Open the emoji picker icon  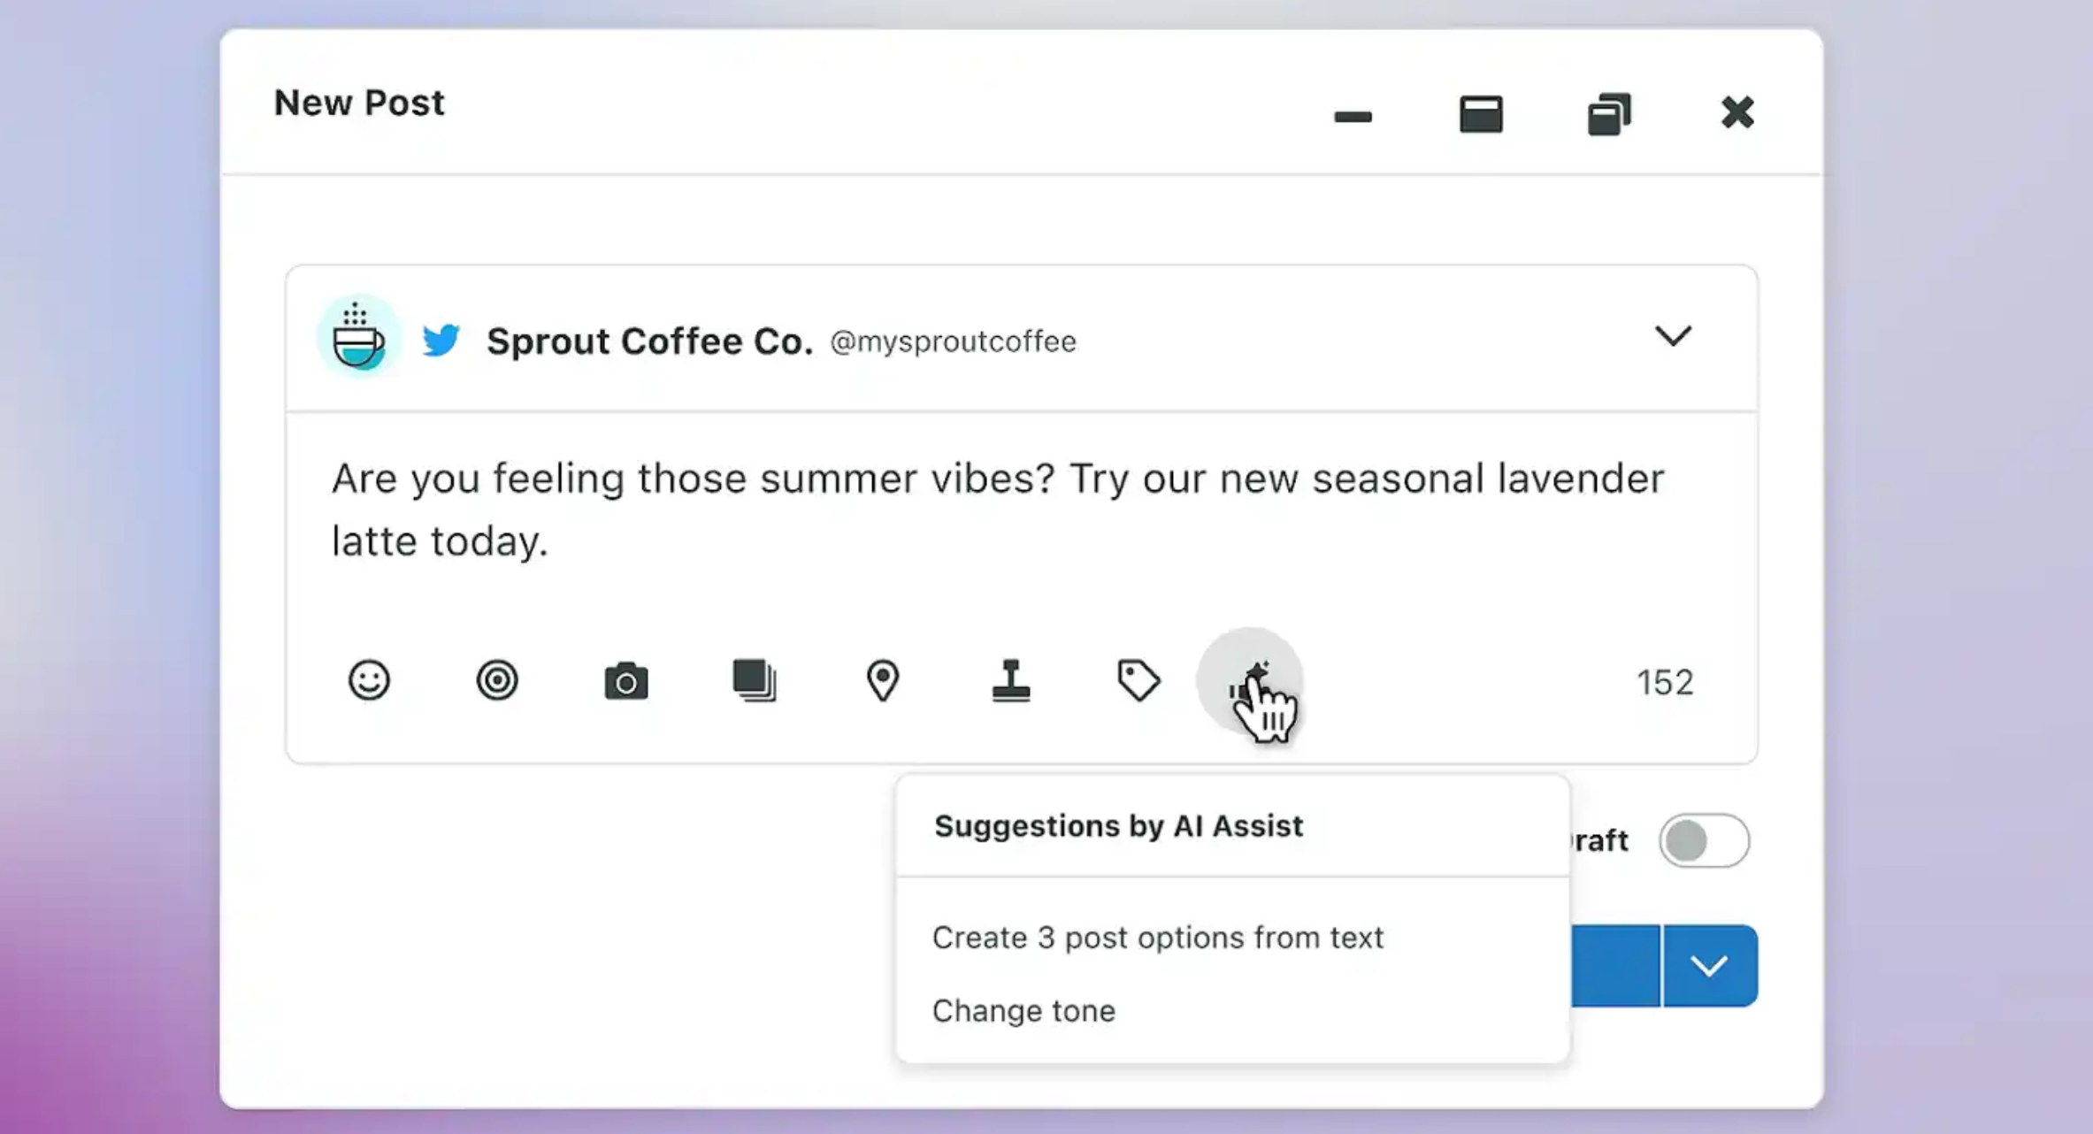(x=369, y=680)
